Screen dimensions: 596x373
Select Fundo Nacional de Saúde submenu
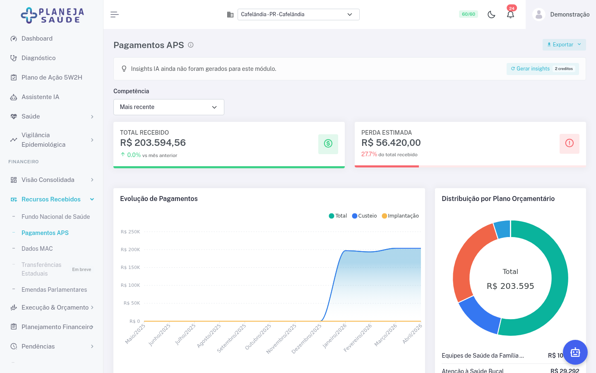click(x=55, y=217)
